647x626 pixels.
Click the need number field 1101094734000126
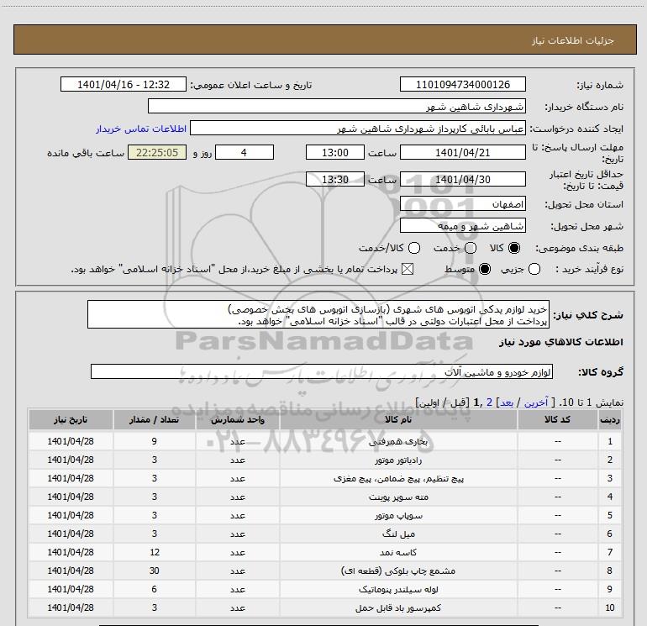coord(462,84)
